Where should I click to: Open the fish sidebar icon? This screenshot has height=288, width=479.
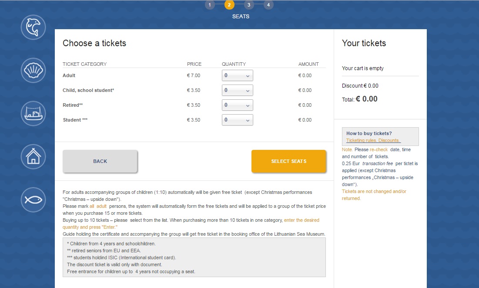tap(33, 200)
